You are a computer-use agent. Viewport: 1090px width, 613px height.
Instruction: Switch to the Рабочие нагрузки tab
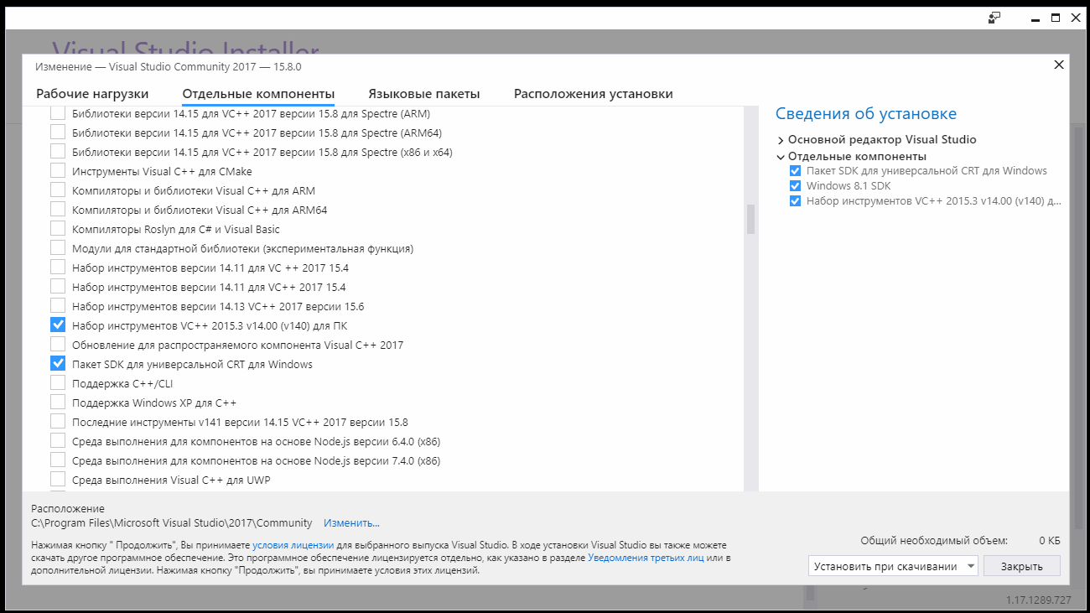tap(92, 94)
